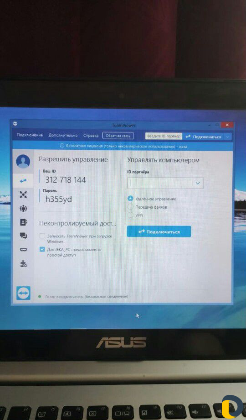
Task: Open the Meeting sidebar icon
Action: tap(23, 194)
